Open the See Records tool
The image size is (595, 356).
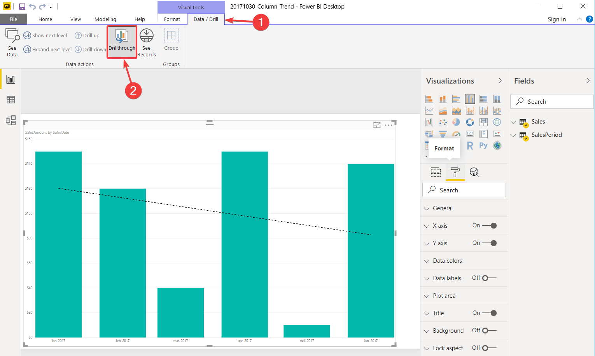147,42
